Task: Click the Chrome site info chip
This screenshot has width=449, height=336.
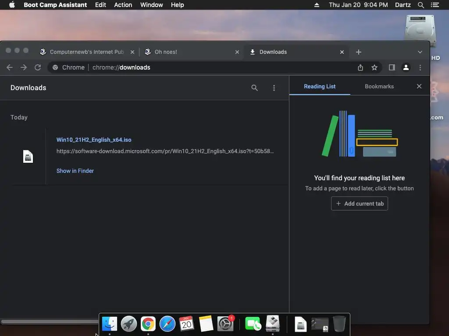Action: pyautogui.click(x=69, y=67)
